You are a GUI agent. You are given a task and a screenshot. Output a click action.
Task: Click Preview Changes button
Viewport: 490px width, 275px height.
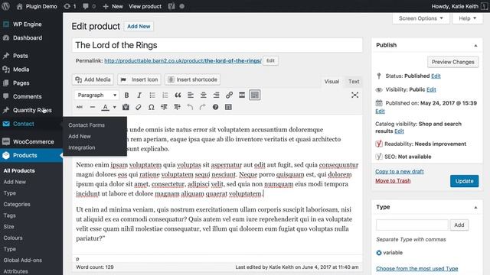[x=452, y=62]
